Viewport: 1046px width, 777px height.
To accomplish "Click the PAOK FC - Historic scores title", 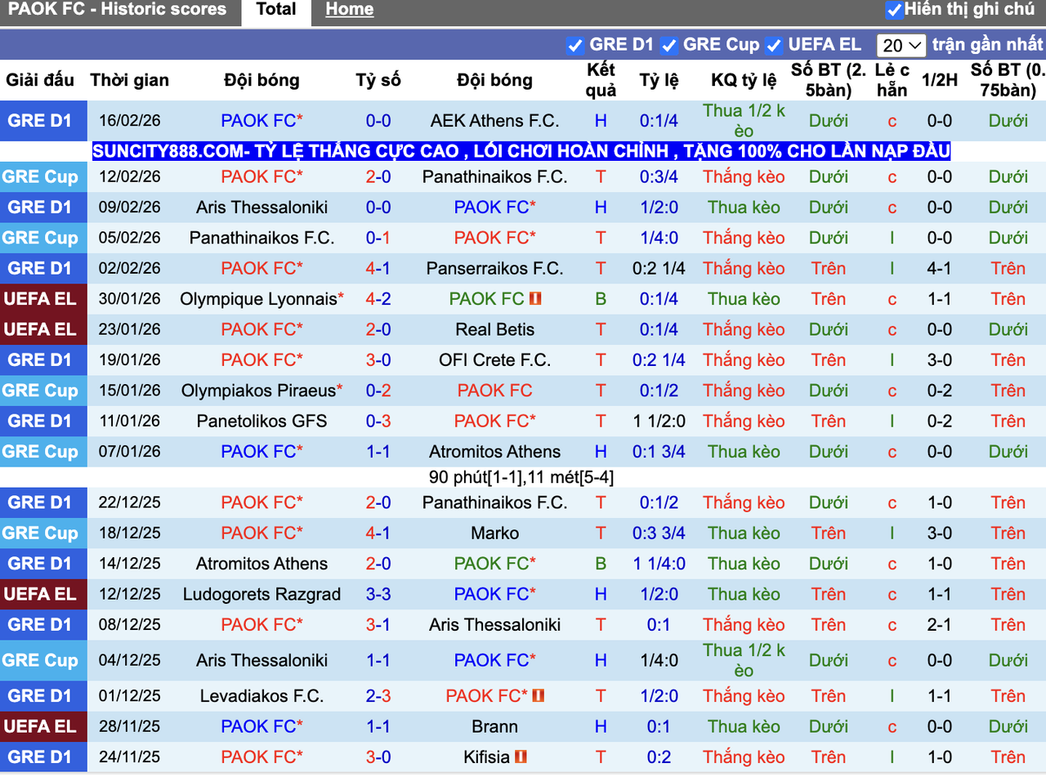I will tap(117, 10).
